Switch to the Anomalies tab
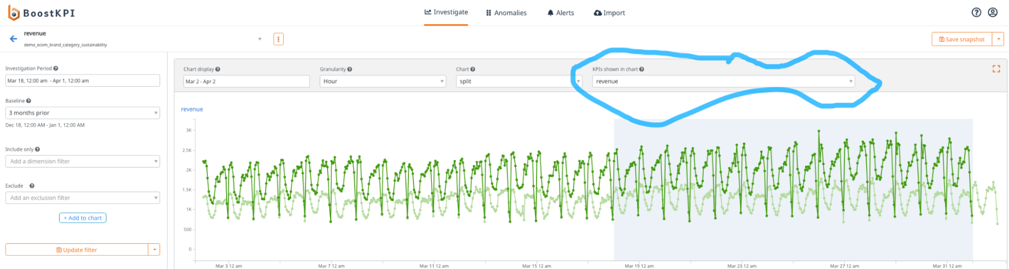1009x269 pixels. click(506, 13)
